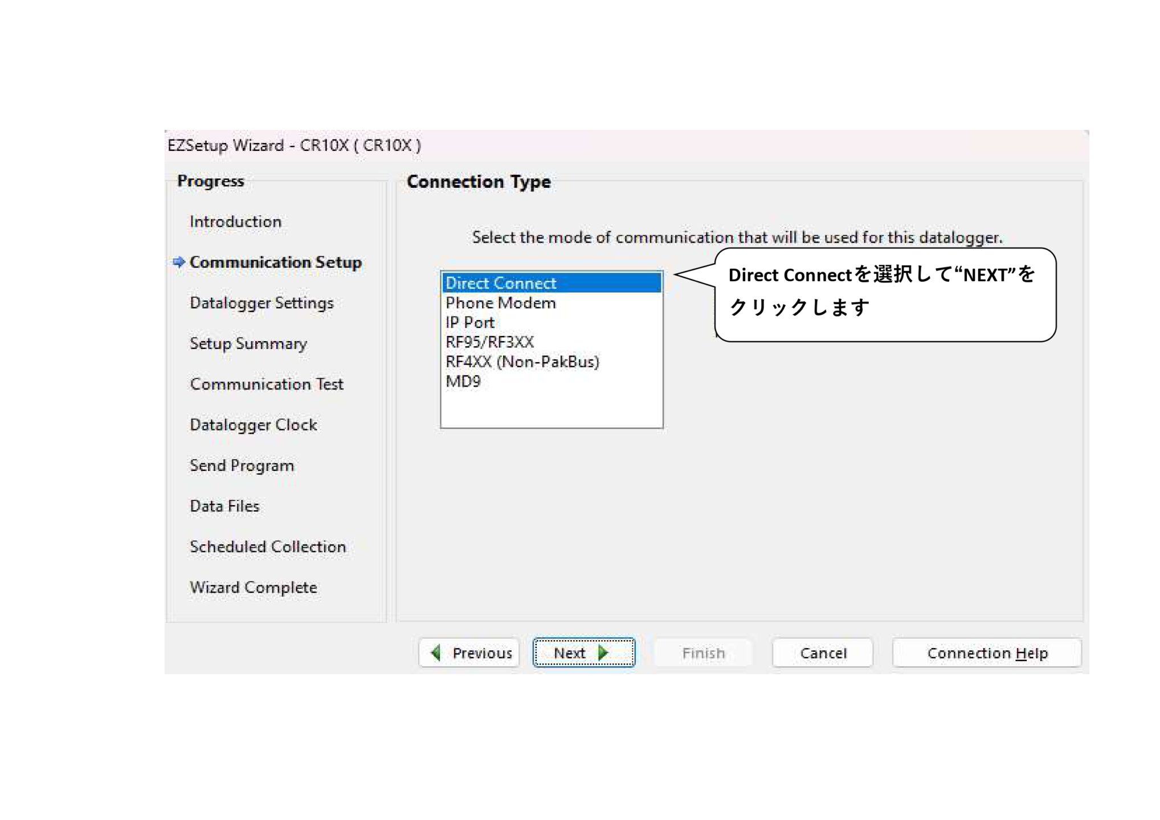Select RF4XX (Non-PakBus) option

pyautogui.click(x=552, y=362)
